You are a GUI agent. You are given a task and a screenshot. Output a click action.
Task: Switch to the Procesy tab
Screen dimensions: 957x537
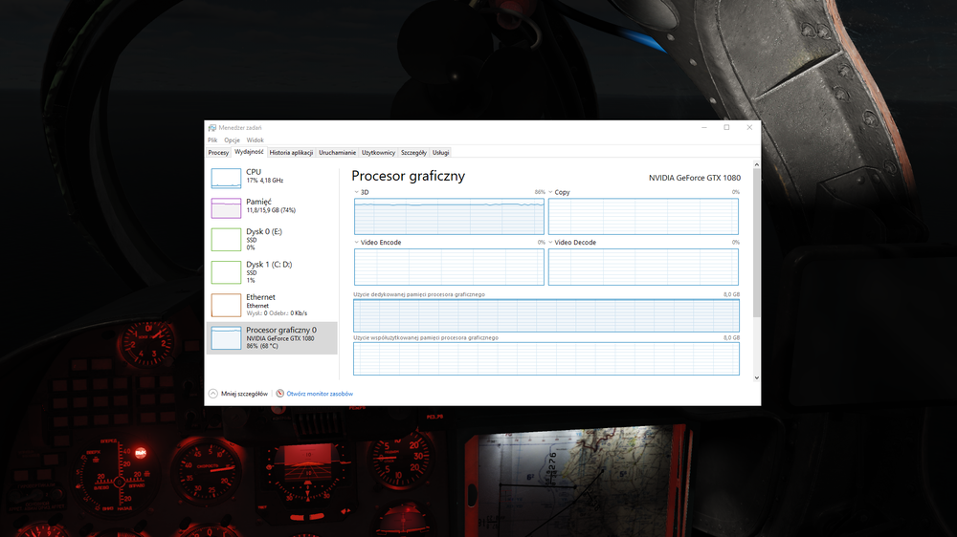pos(218,153)
